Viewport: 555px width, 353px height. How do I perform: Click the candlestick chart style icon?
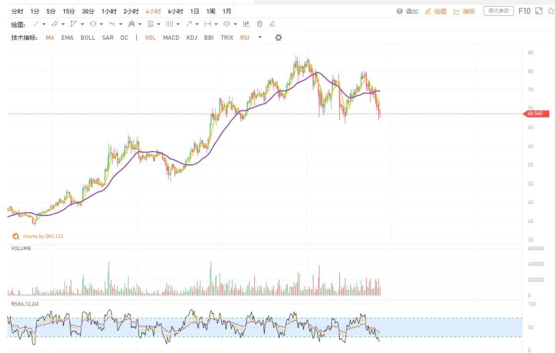[x=246, y=24]
